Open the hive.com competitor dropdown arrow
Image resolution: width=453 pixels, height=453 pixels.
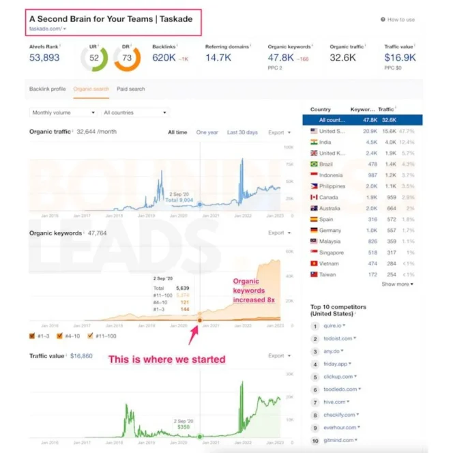tap(348, 402)
